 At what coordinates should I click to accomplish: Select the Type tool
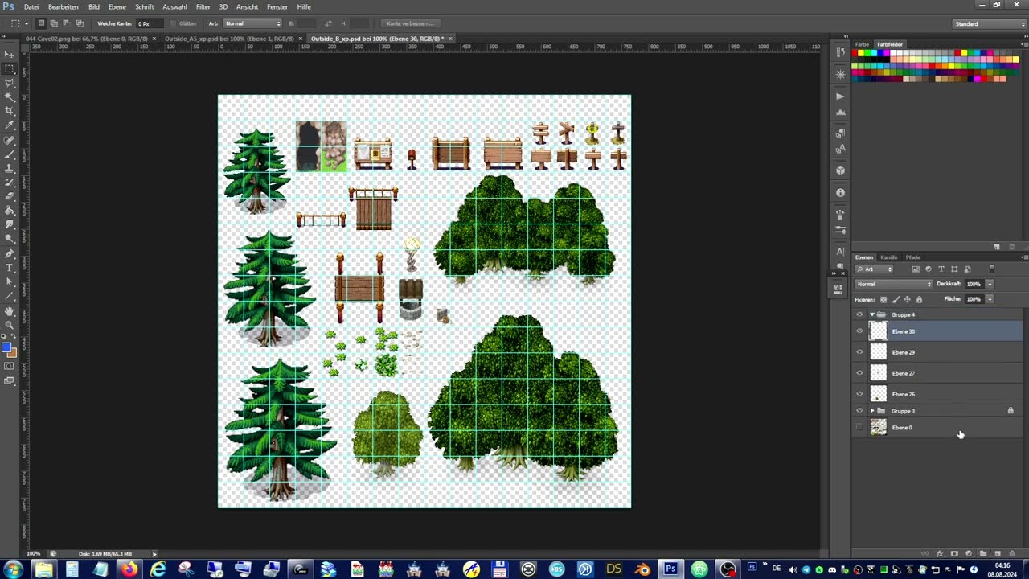tap(10, 267)
